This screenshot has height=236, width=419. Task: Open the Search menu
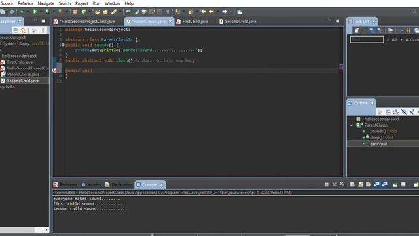64,3
